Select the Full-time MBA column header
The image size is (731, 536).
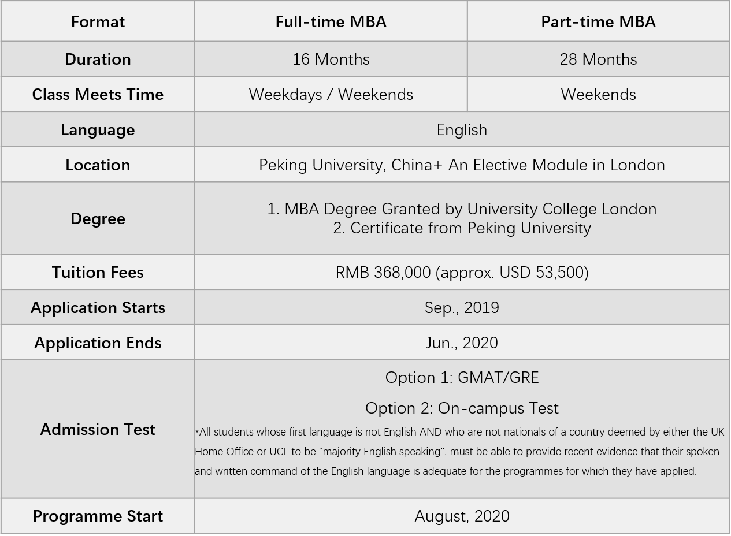click(331, 22)
